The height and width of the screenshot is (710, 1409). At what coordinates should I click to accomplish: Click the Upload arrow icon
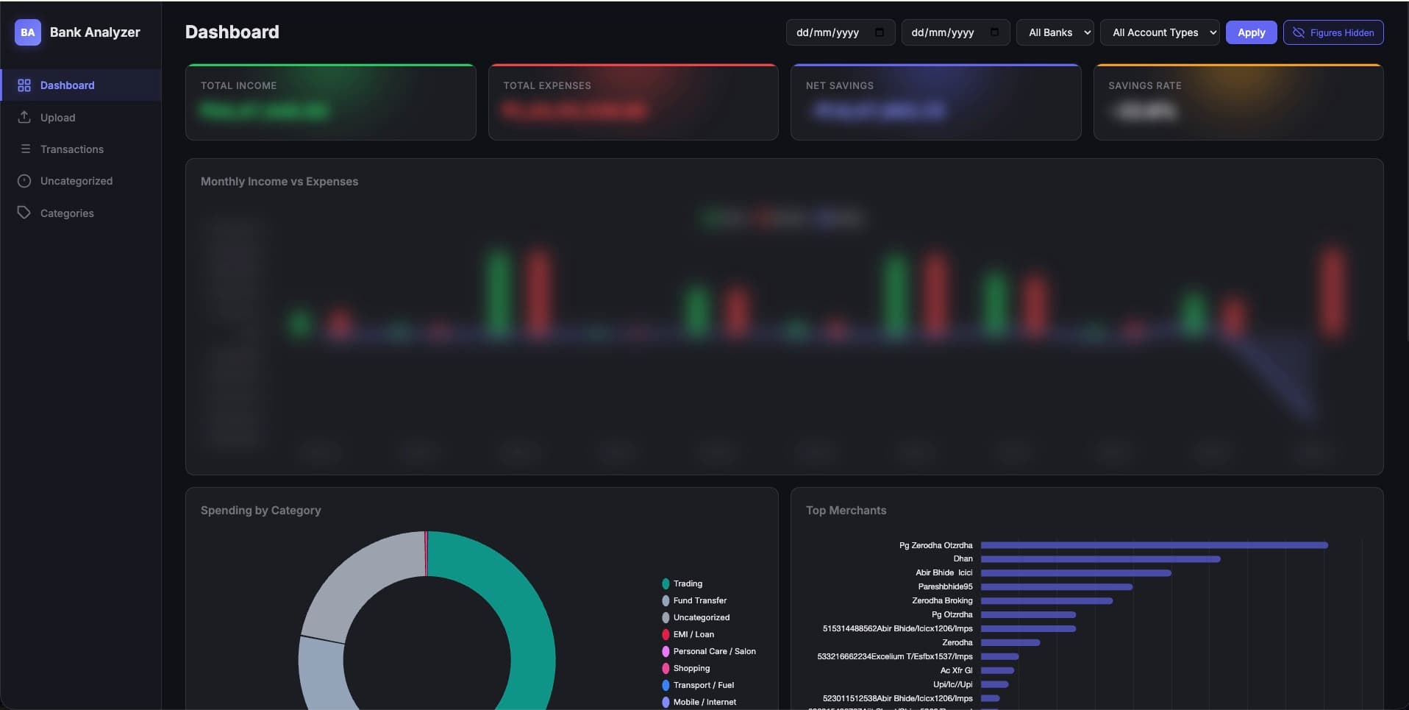24,117
